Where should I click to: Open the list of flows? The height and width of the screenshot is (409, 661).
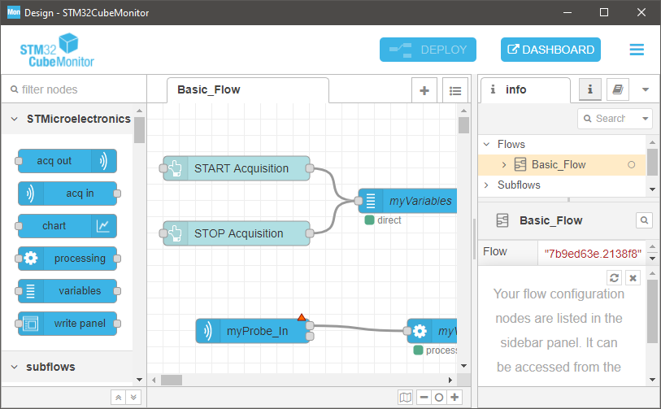[455, 90]
